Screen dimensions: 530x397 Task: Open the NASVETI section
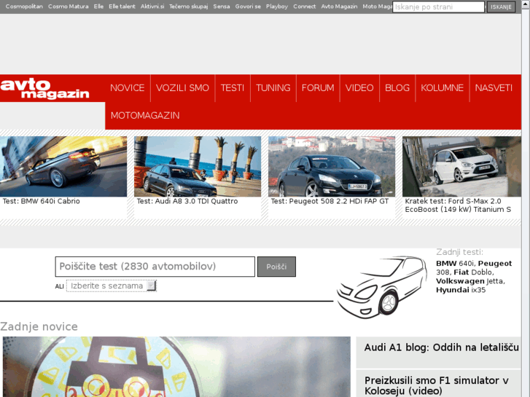coord(494,88)
